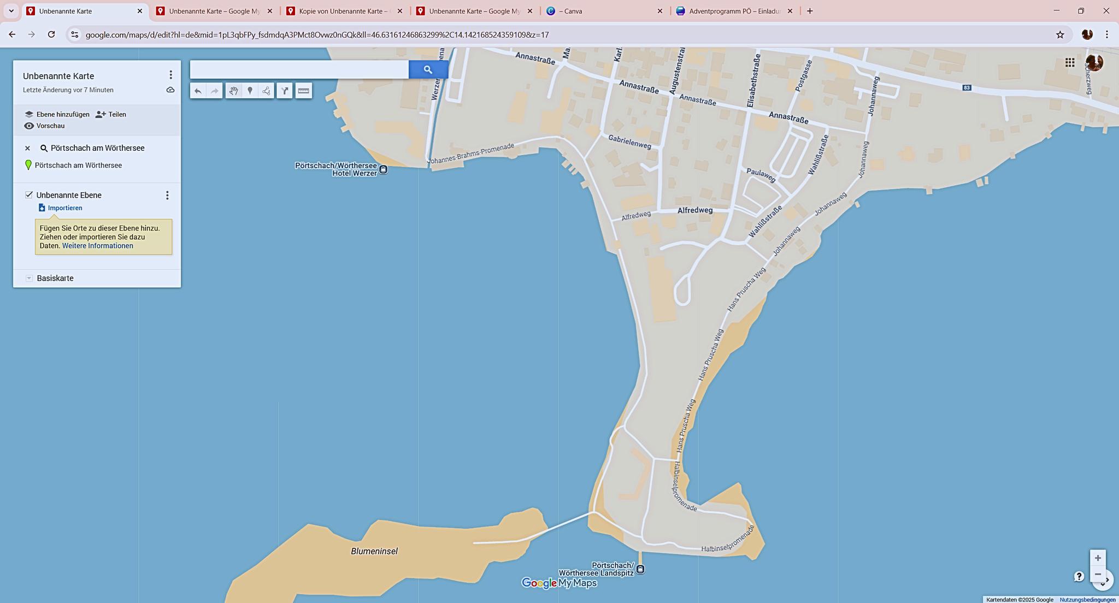Select the Add marker pin tool
Screen dimensions: 1119x603
coord(250,91)
